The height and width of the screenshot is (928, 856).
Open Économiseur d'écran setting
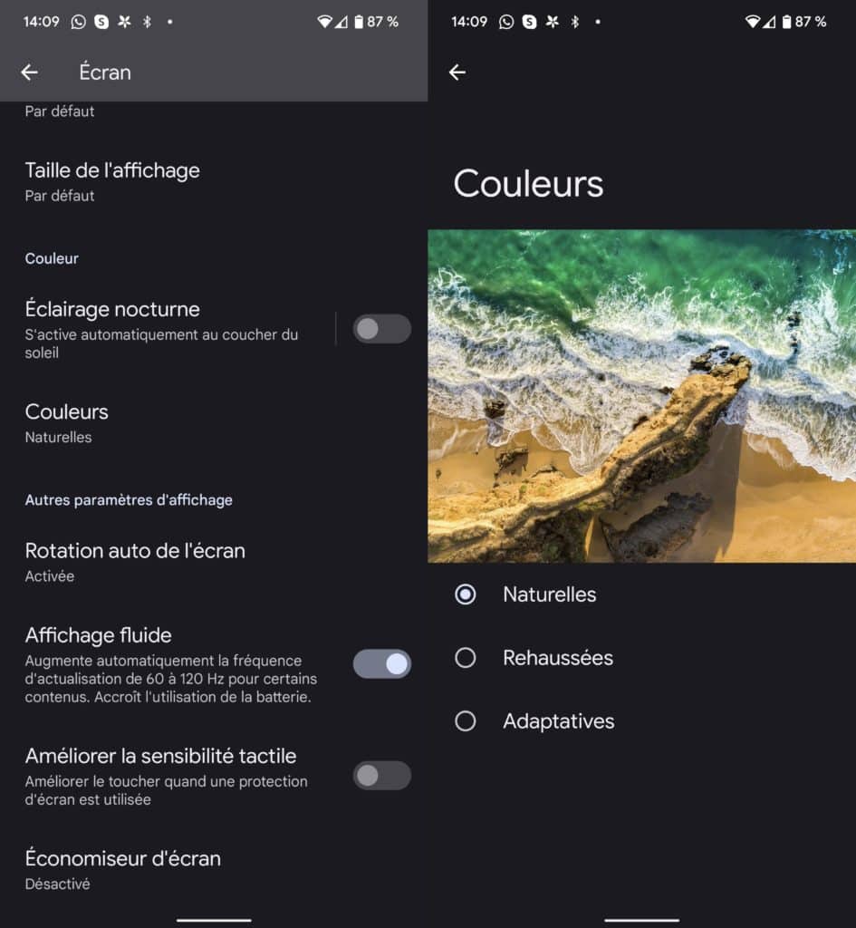[x=214, y=870]
